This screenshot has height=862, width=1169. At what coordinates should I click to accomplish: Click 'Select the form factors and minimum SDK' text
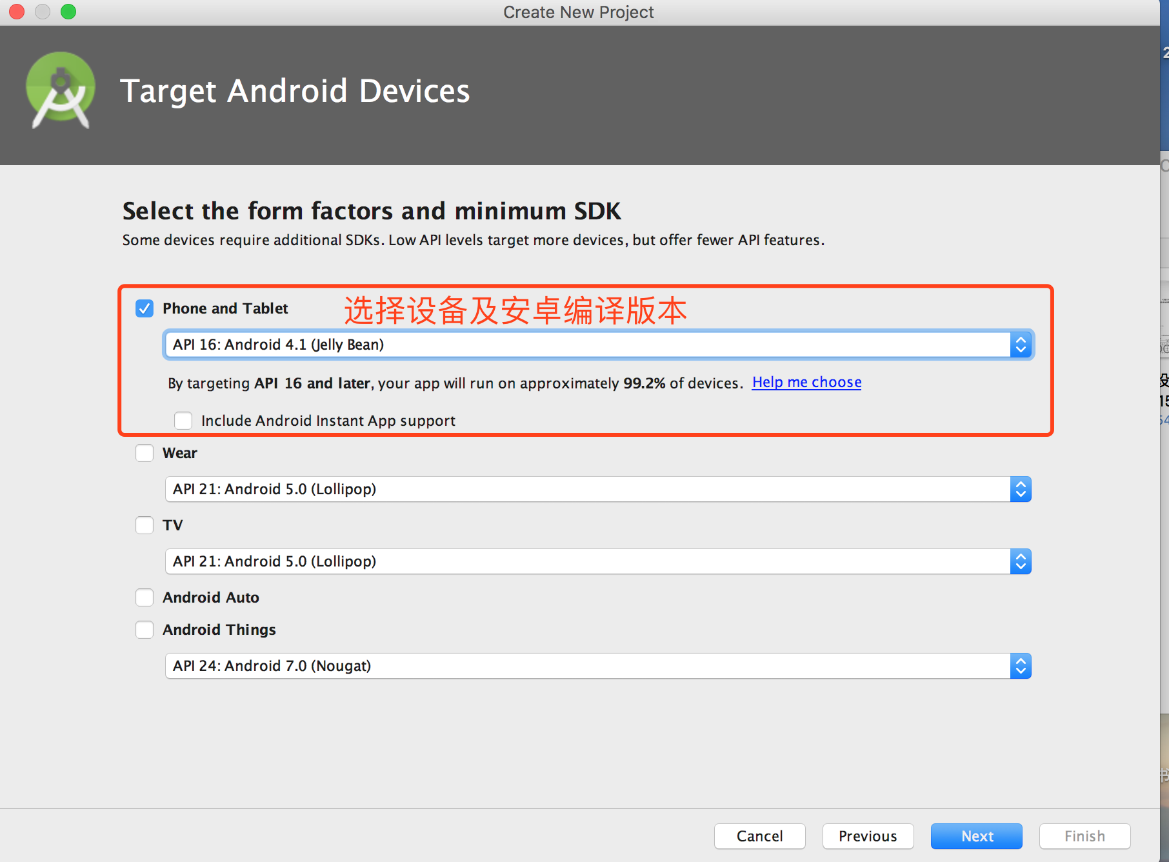[372, 211]
